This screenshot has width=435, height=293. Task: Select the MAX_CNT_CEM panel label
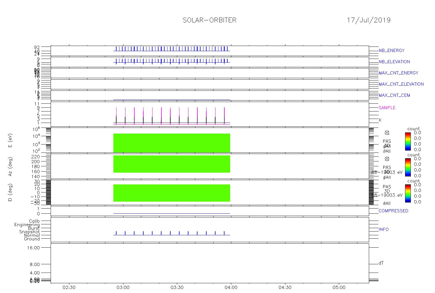click(x=394, y=95)
